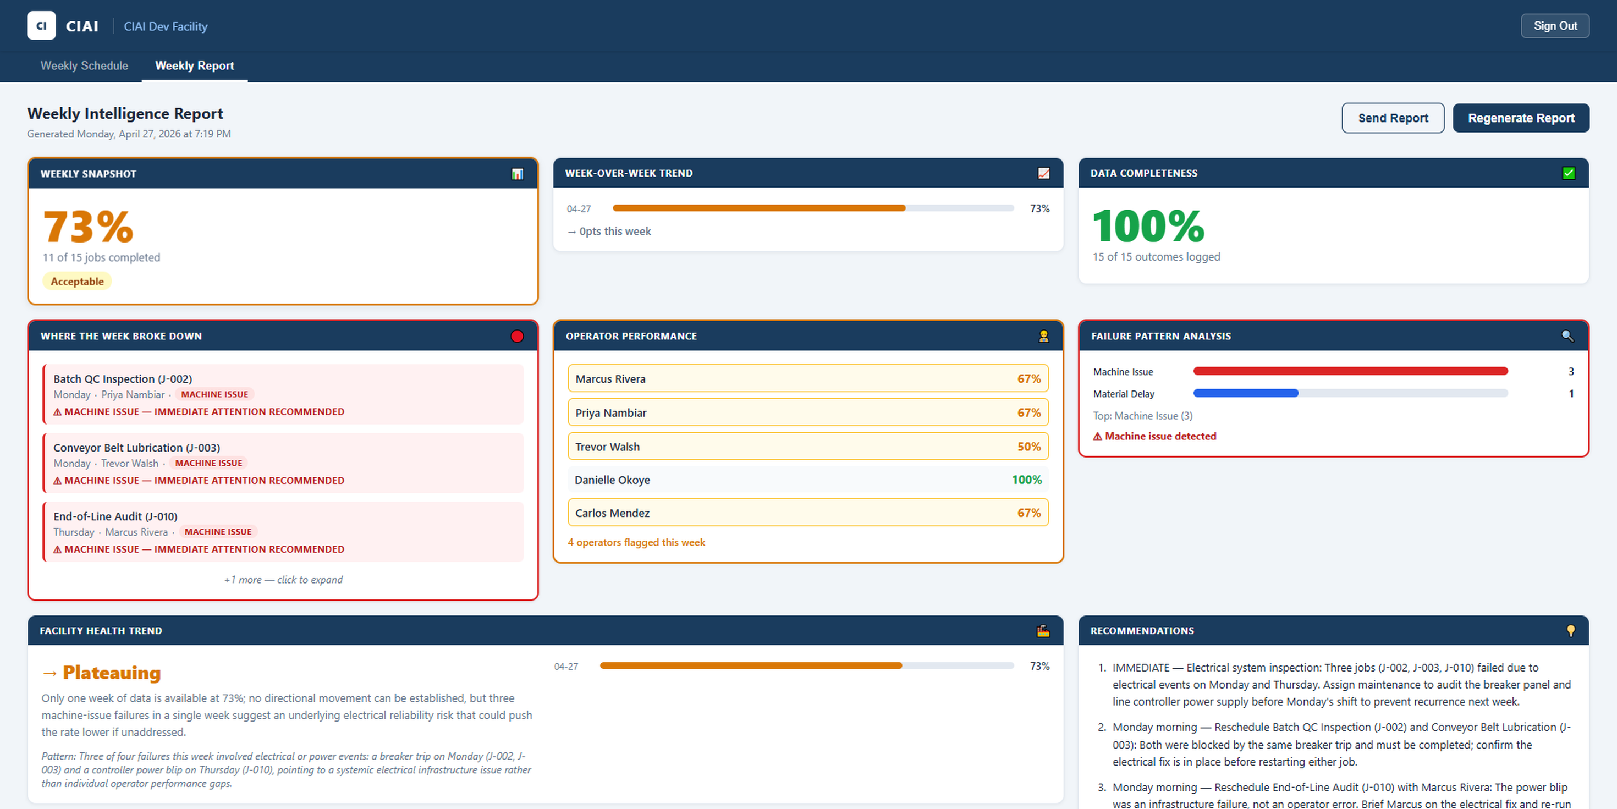Click the Acceptable status badge

tap(77, 282)
